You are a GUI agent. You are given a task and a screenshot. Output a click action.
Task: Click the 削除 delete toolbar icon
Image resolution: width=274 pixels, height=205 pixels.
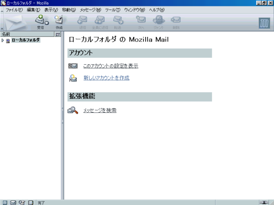tap(176, 20)
